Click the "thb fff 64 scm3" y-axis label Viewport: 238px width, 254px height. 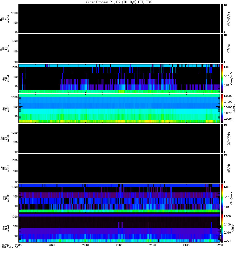pos(5,49)
